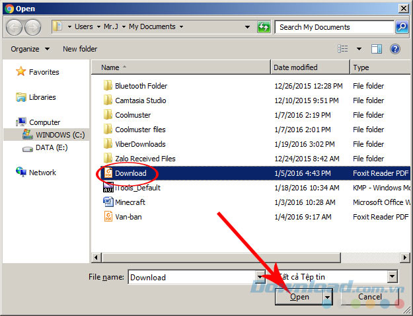The width and height of the screenshot is (413, 316).
Task: Click the Bluetooth Folder icon
Action: pos(108,86)
